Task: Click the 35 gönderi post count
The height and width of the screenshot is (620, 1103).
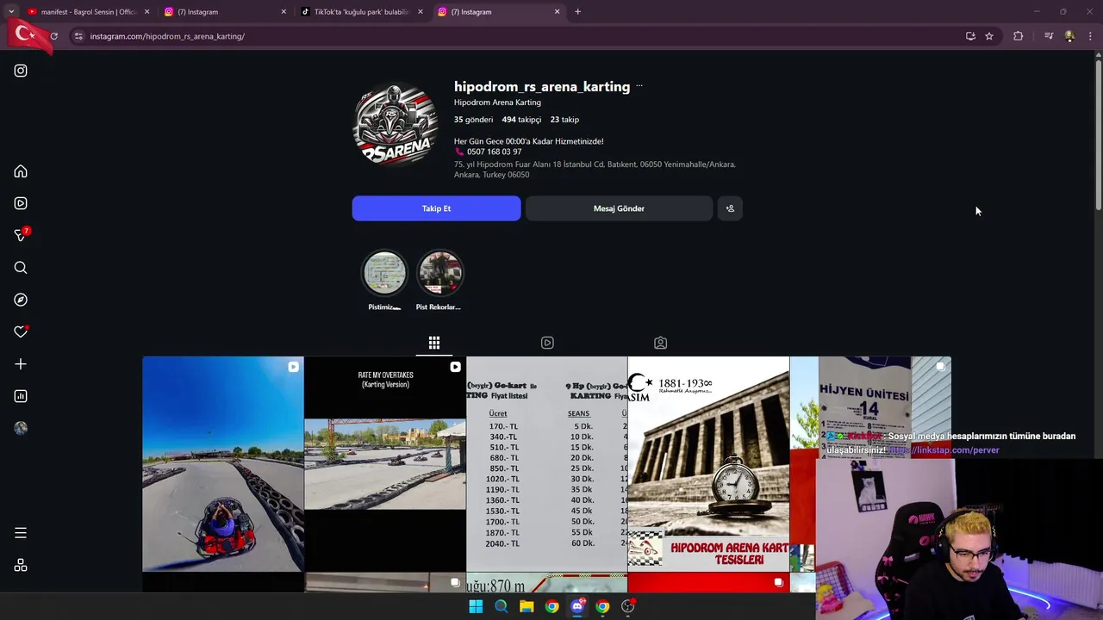Action: tap(473, 120)
